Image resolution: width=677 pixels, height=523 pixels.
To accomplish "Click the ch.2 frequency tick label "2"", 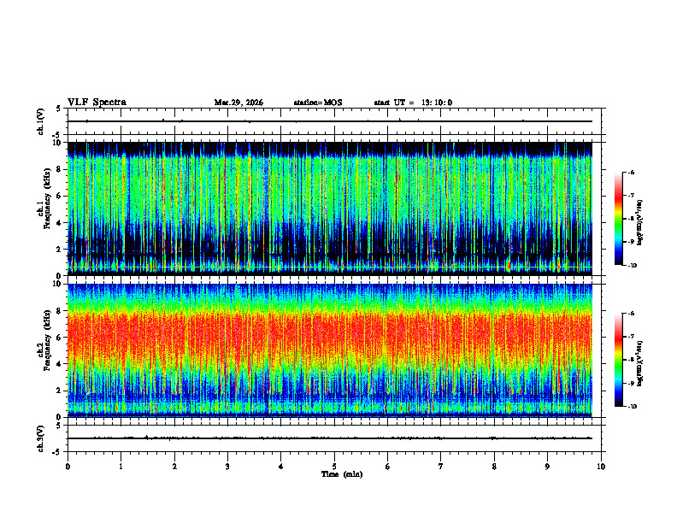I will [x=59, y=391].
